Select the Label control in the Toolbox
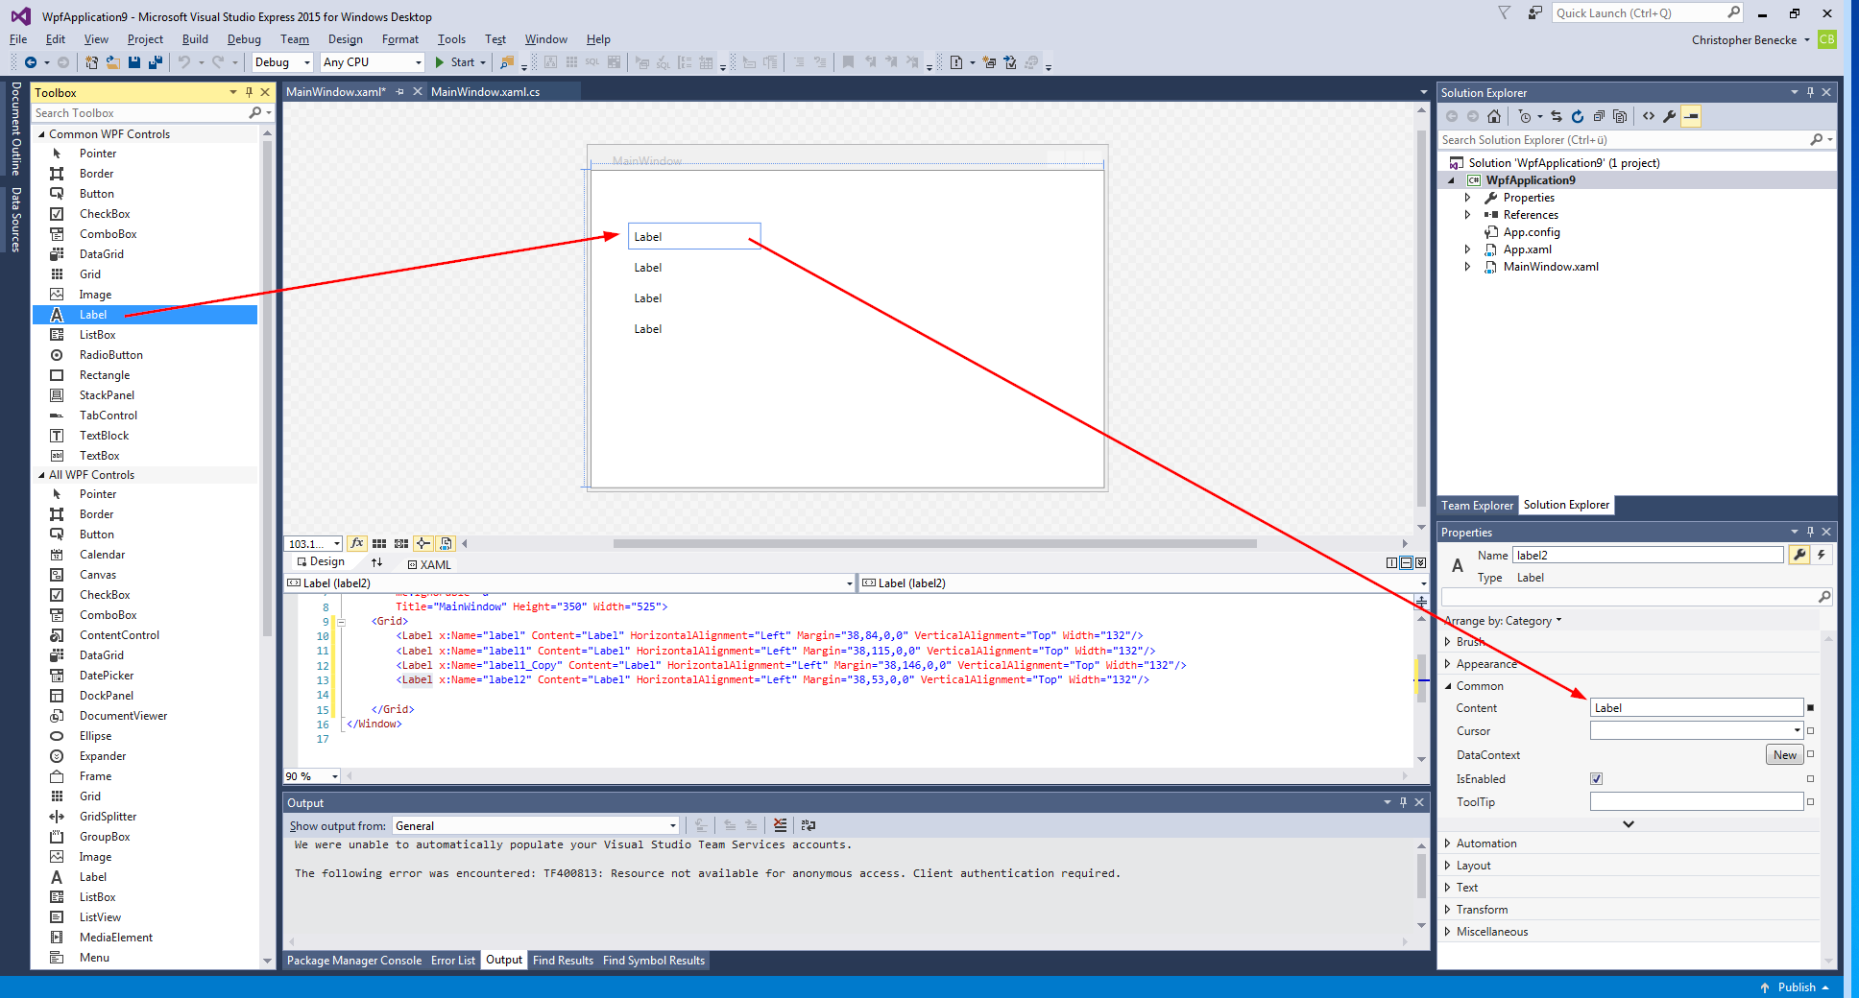Screen dimensions: 1859x998 (92, 314)
